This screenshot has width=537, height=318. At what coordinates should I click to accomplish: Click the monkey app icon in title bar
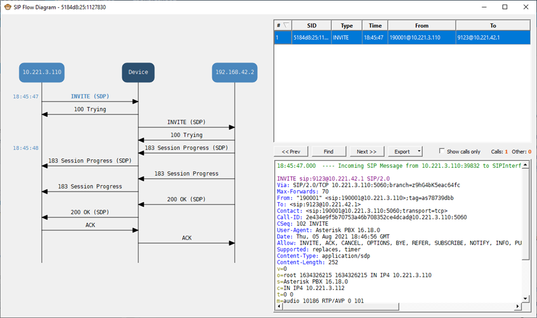[x=7, y=7]
